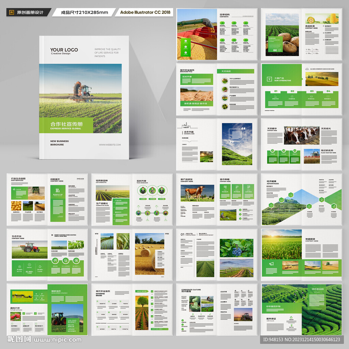Click the orange Ai Illustrator icon
The width and height of the screenshot is (349, 349).
coord(12,13)
